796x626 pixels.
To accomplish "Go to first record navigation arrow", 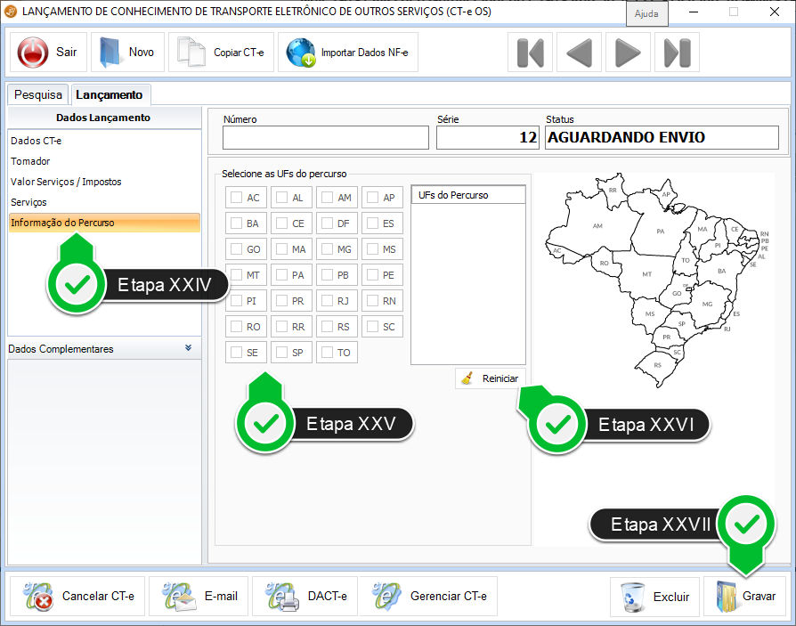I will (530, 53).
